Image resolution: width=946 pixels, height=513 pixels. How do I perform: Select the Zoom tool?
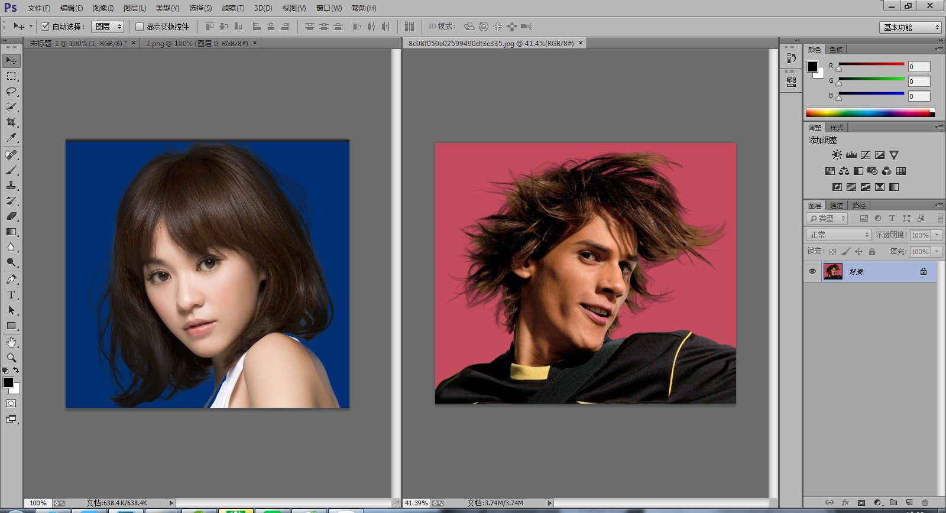point(11,358)
